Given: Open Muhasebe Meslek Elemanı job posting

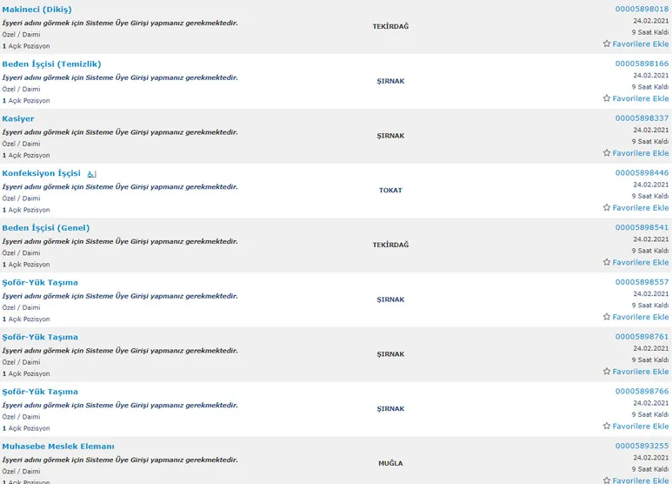Looking at the screenshot, I should pyautogui.click(x=58, y=447).
